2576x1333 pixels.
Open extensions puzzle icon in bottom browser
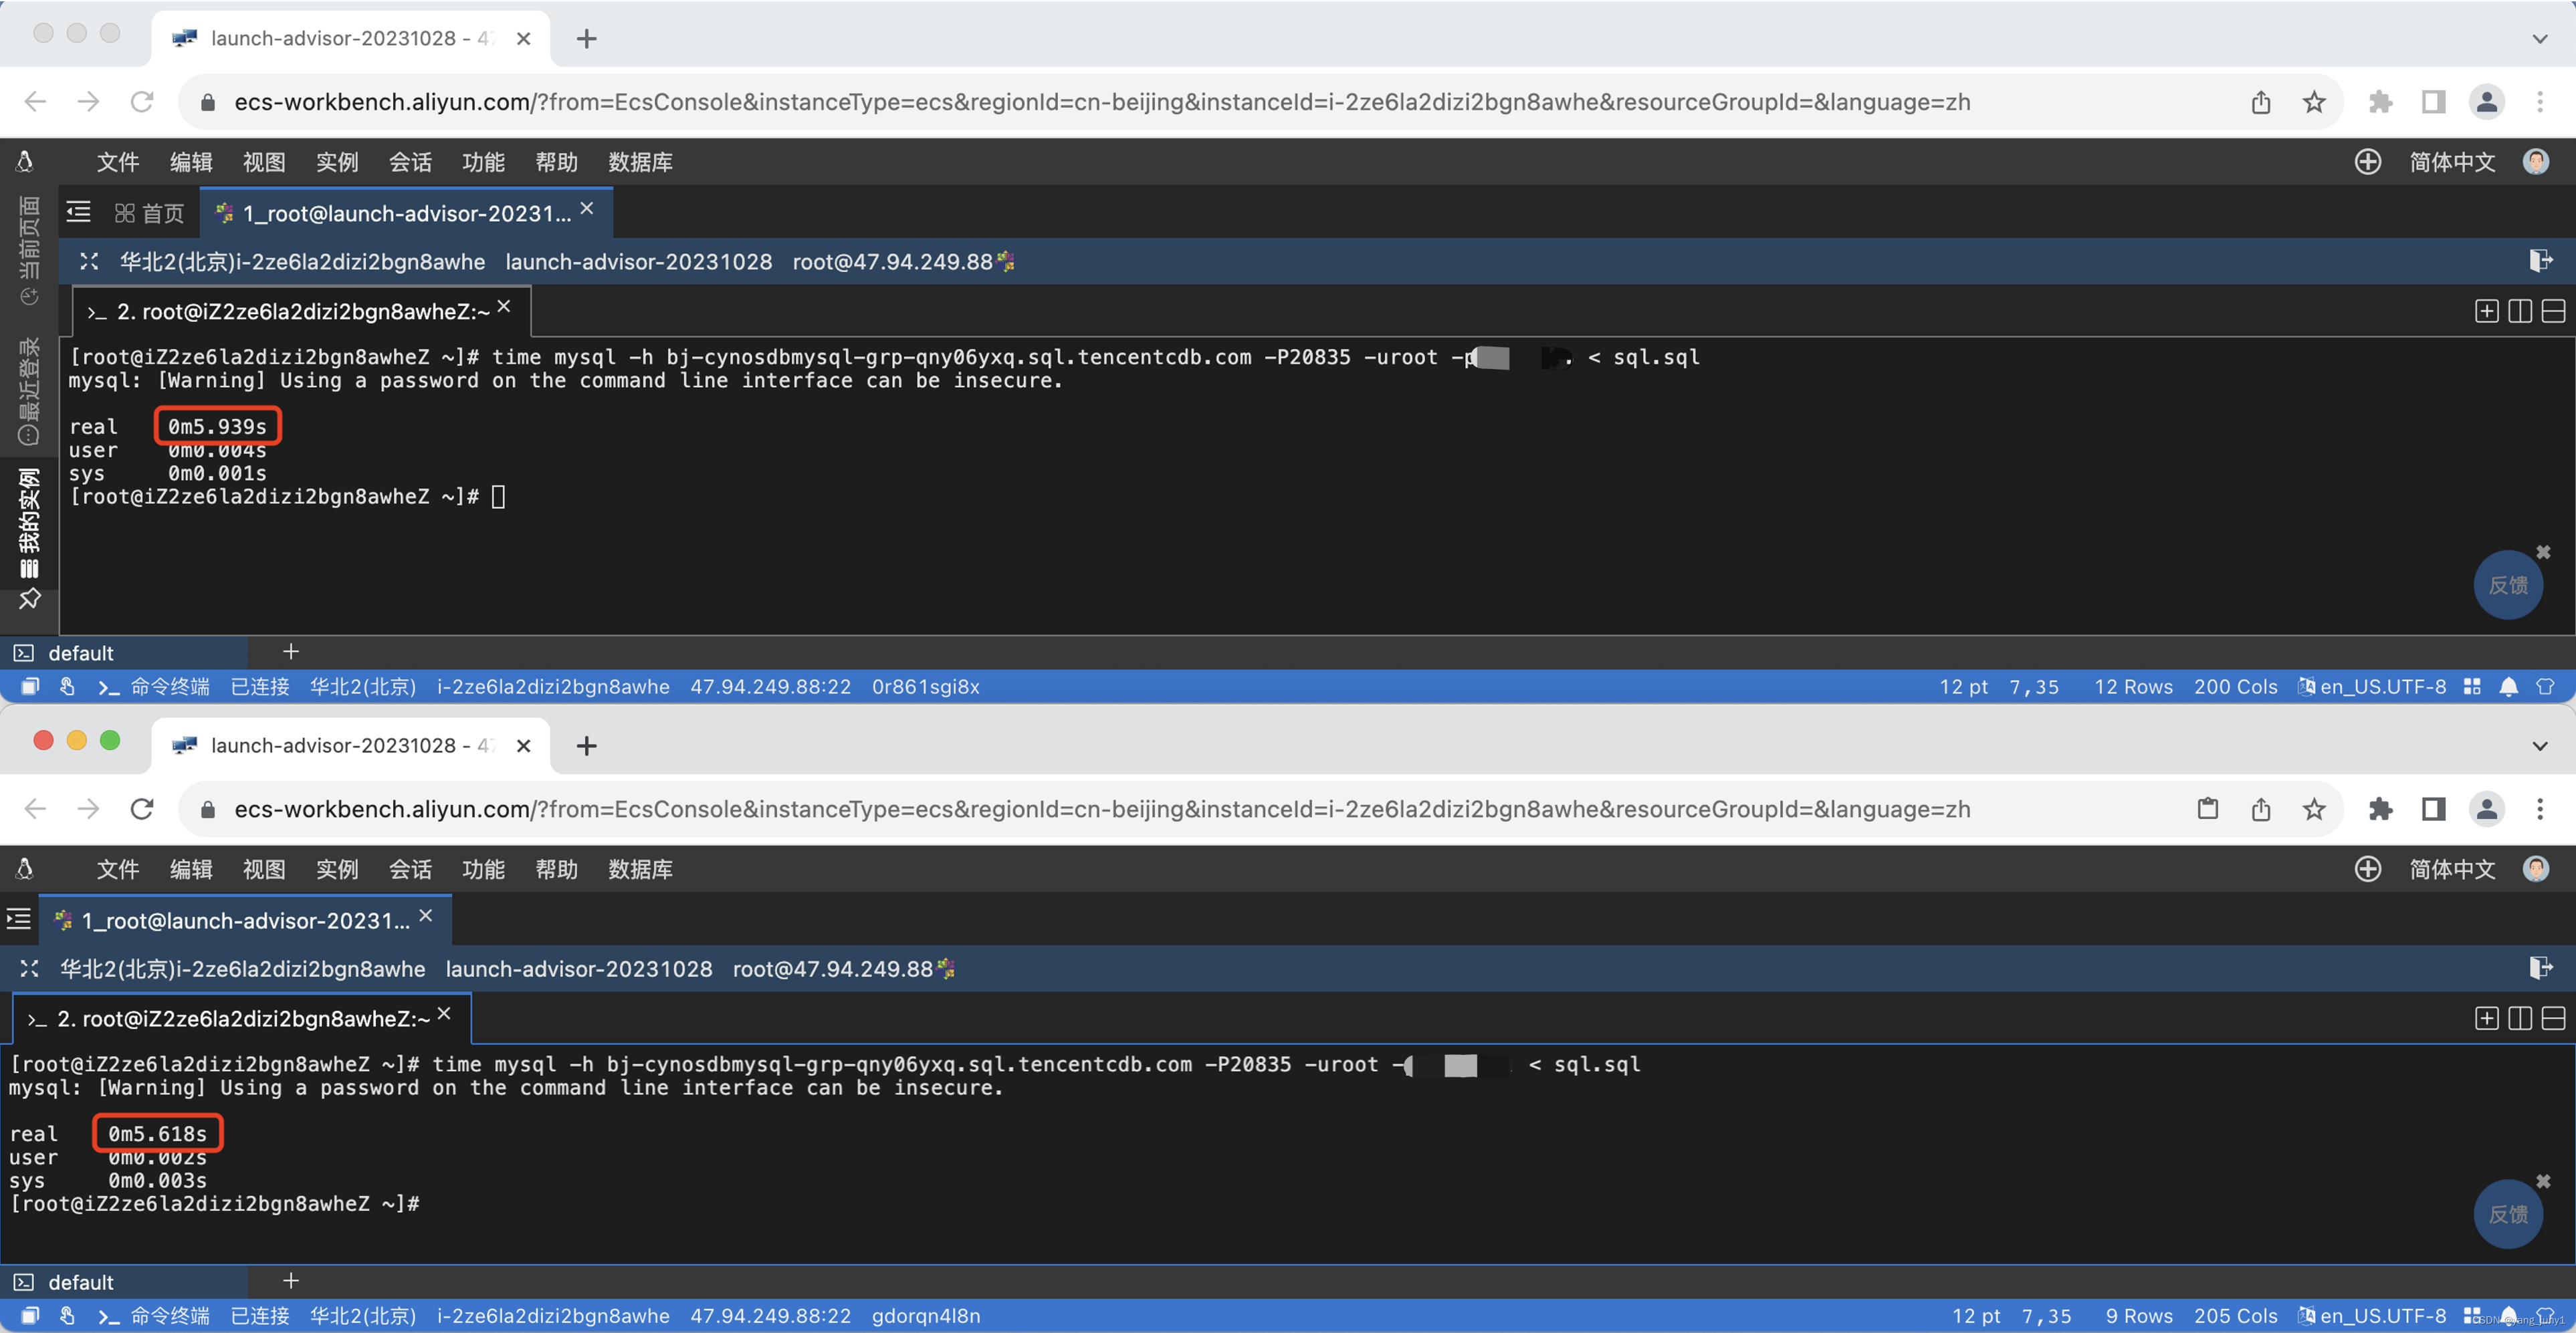(x=2381, y=809)
